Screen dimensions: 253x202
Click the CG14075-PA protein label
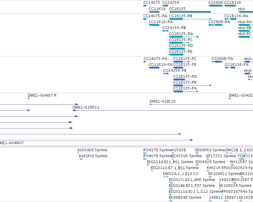pos(155,59)
